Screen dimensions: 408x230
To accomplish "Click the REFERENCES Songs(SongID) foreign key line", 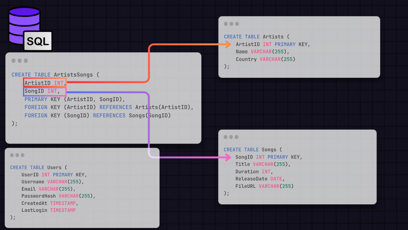I will click(97, 115).
